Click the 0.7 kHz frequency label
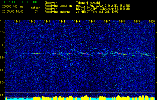The height and width of the screenshot is (100, 157). [x=2, y=82]
